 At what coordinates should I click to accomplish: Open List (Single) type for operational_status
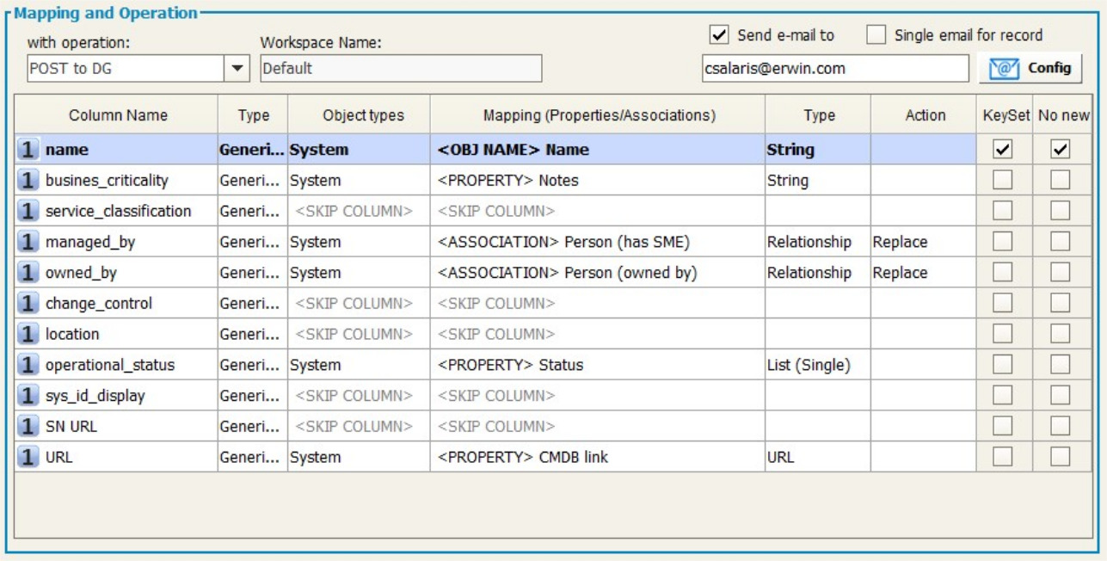[x=809, y=365]
